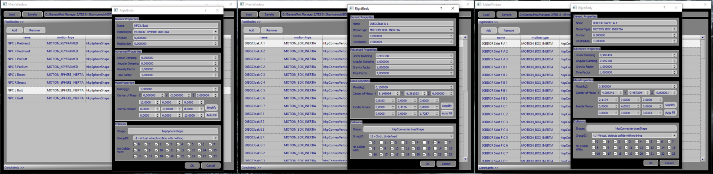Click the scroll down arrow in 00BGCloak list
This screenshot has width=713, height=174.
465,159
